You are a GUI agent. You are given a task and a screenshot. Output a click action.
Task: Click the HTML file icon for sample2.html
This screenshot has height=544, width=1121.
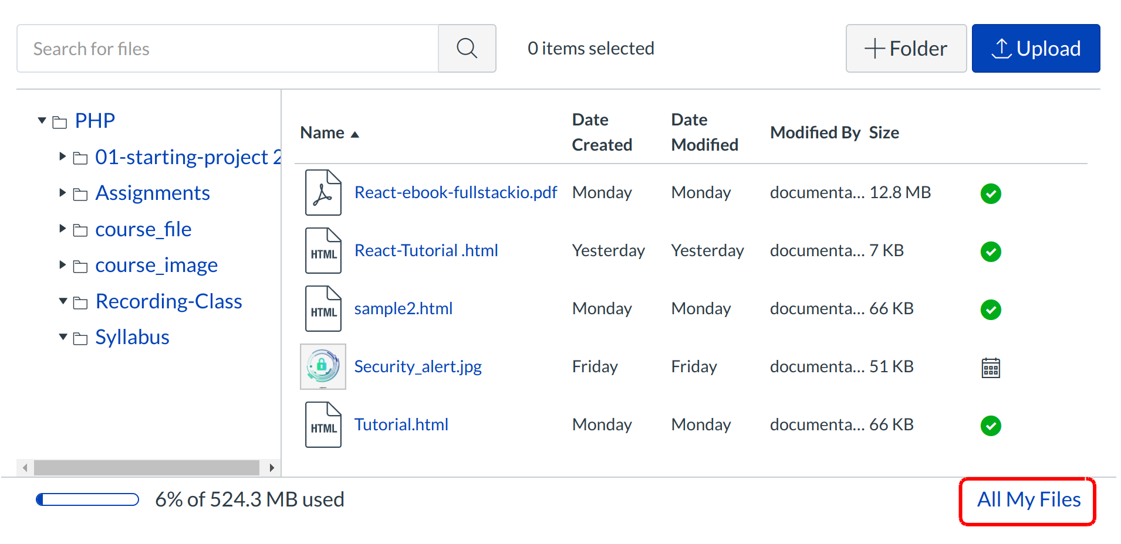(323, 309)
